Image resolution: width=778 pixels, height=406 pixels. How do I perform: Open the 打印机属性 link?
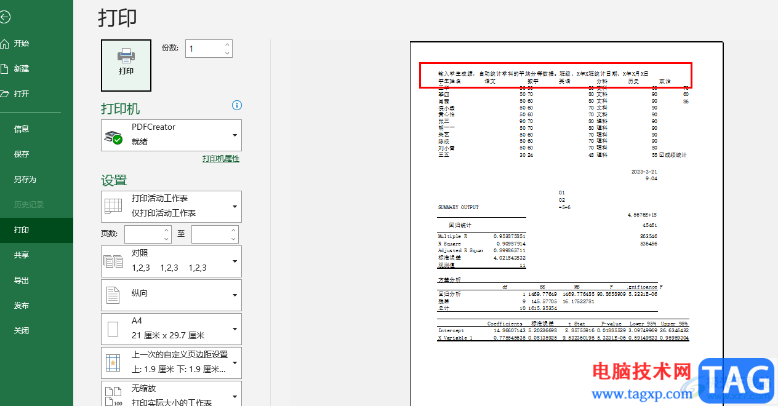click(221, 159)
